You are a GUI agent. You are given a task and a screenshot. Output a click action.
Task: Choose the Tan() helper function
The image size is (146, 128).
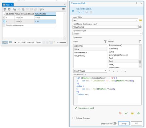coord(124,58)
